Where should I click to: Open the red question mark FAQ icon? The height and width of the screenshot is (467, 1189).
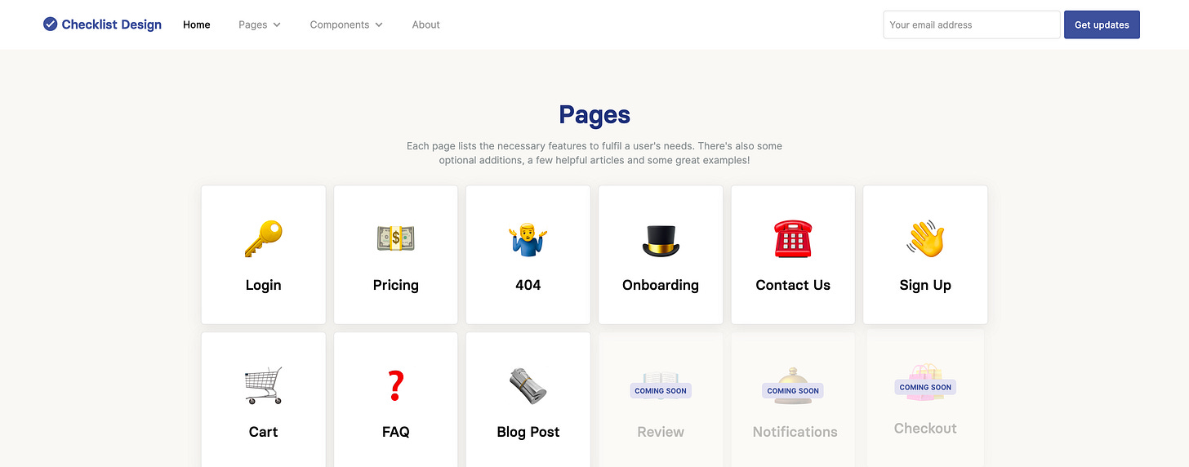click(395, 385)
